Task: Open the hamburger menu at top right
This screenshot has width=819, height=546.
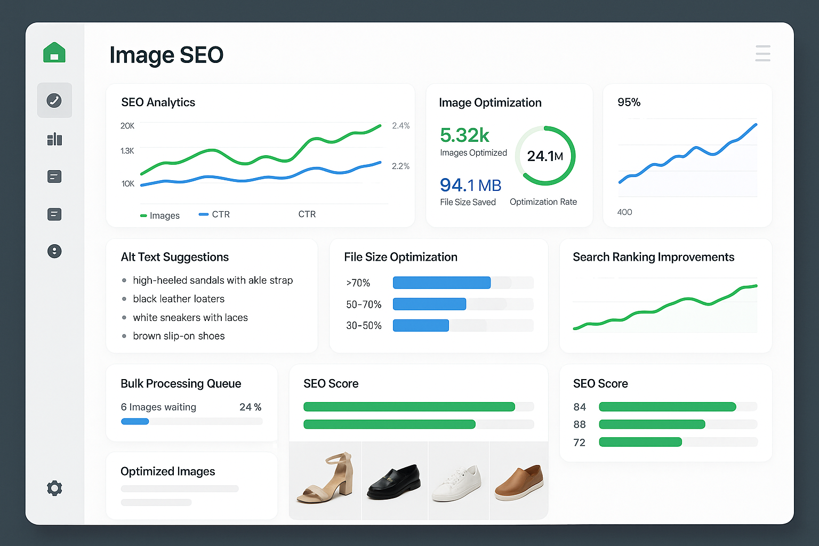Action: (x=762, y=53)
